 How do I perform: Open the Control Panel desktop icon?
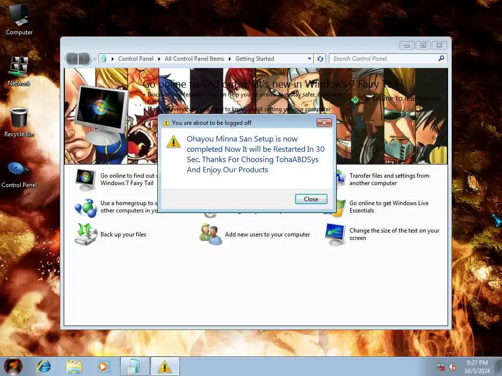coord(19,174)
